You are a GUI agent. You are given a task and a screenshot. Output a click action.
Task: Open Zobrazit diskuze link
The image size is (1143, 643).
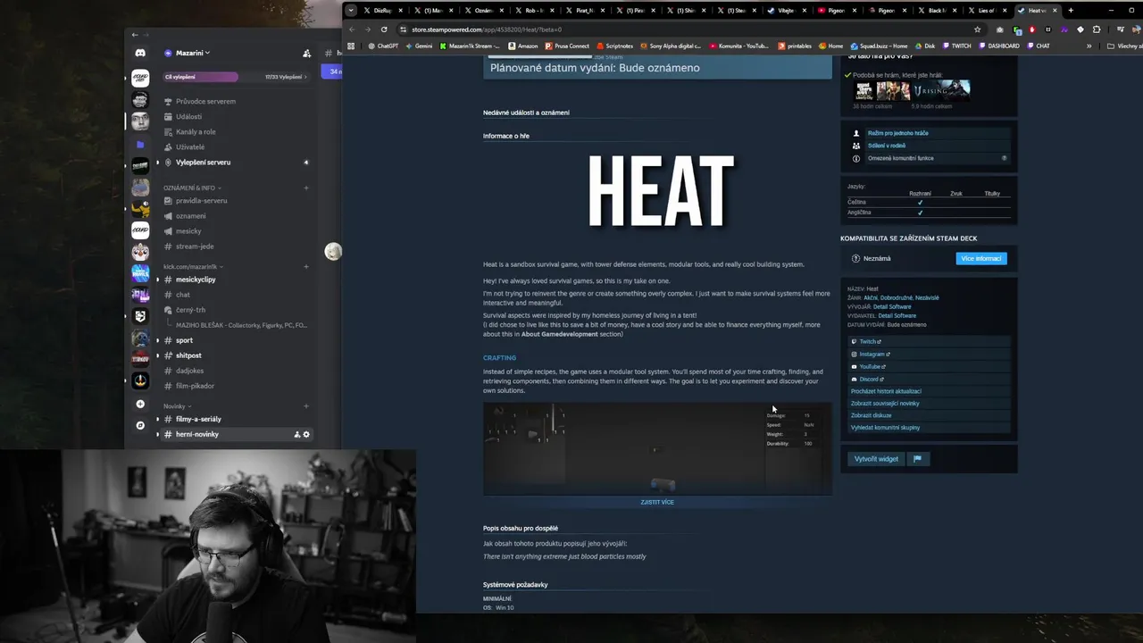[x=872, y=415]
